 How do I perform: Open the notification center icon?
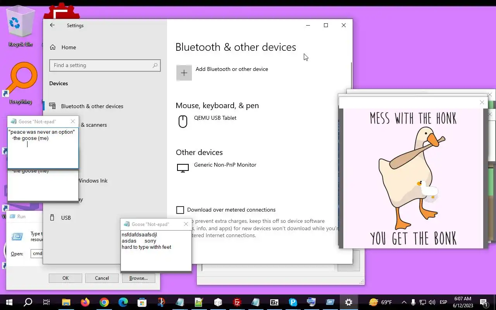[x=484, y=302]
